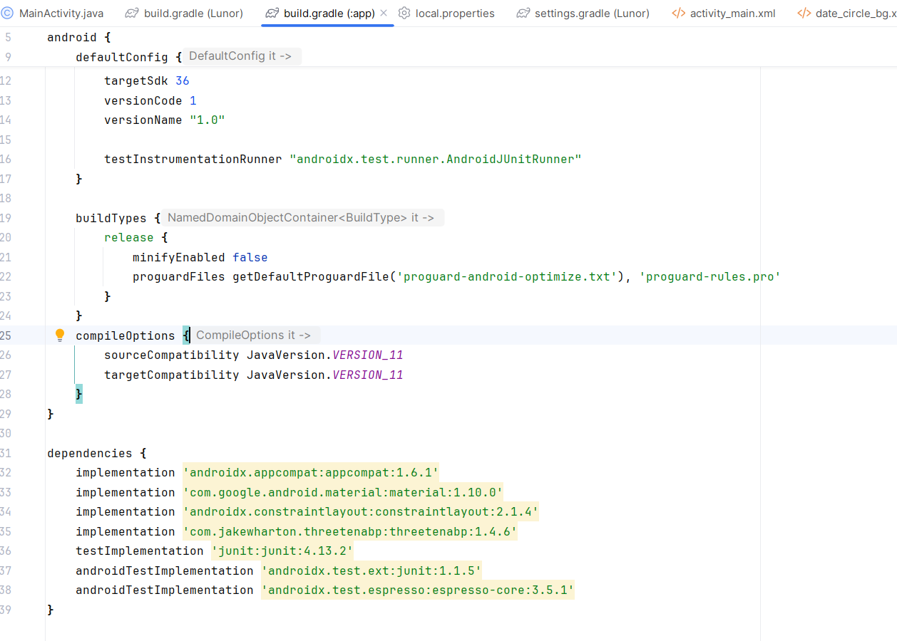Click the 'CompileOptions it ->' inlay hint

point(253,335)
